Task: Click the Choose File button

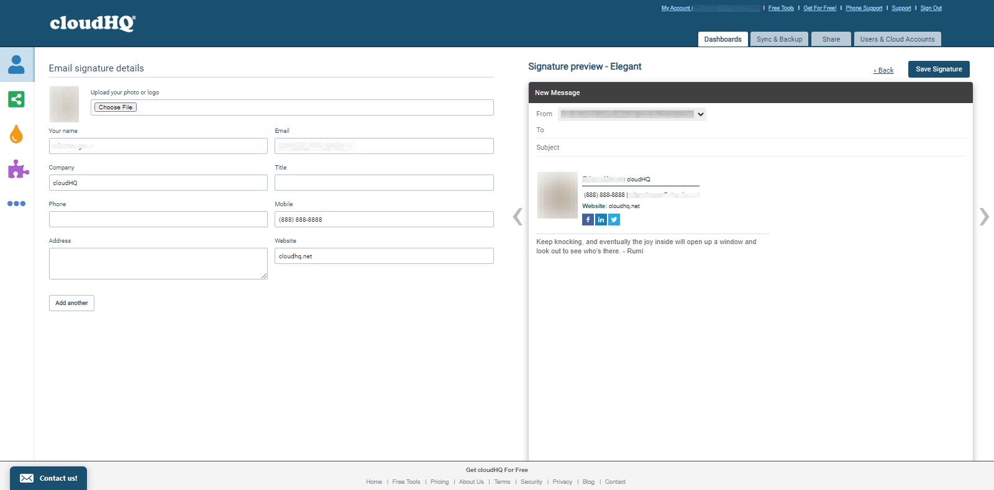Action: tap(116, 107)
